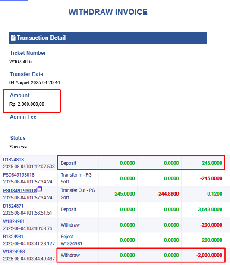Click the 3,643.0000 deposit value

210,209
